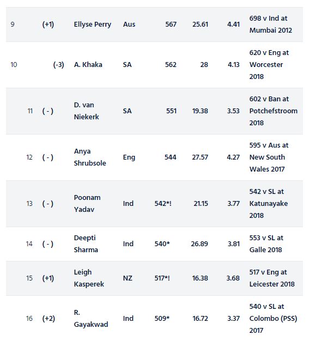Viewport: 309px width, 341px height.
Task: Select Deepti Sharma row name
Action: [86, 243]
